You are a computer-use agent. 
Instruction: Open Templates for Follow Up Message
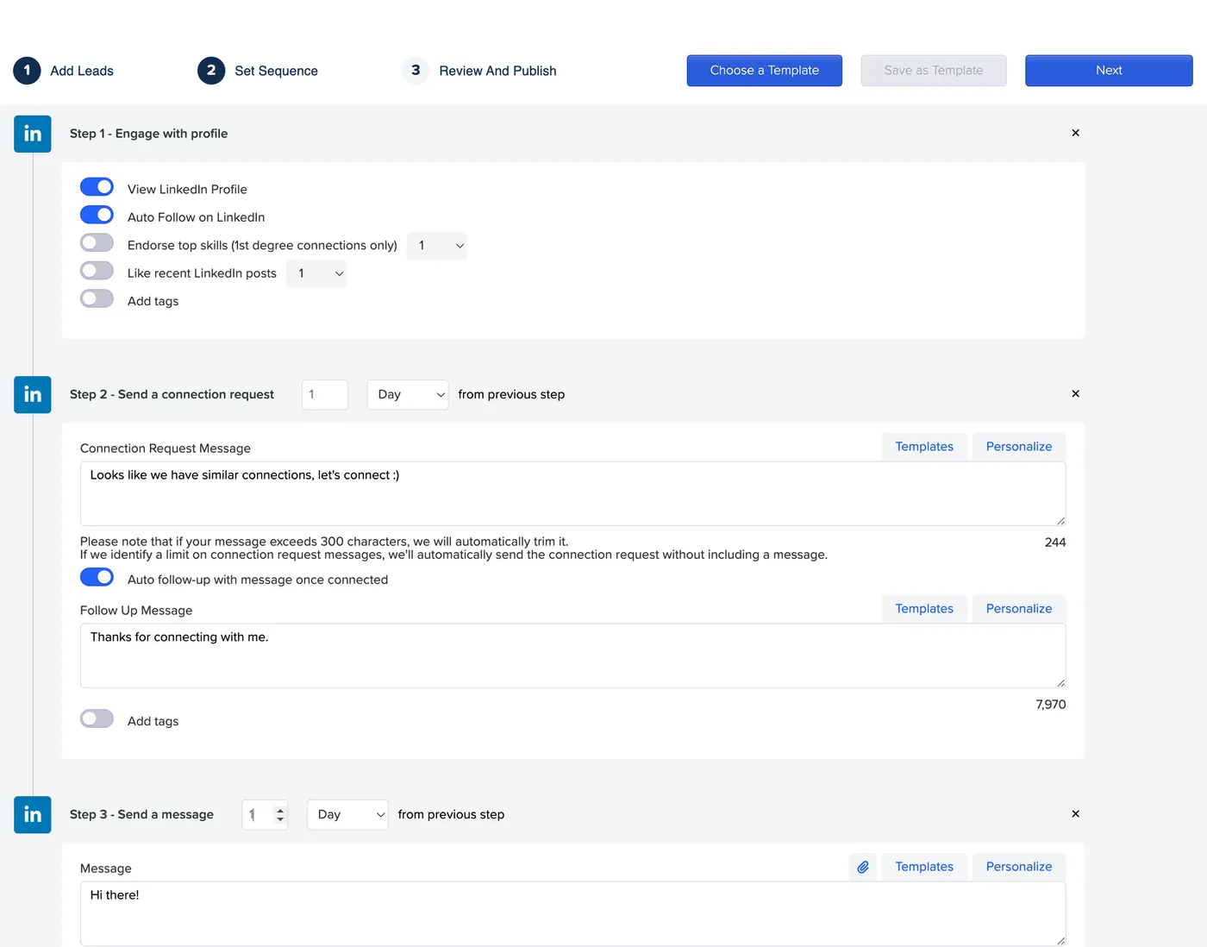(924, 609)
